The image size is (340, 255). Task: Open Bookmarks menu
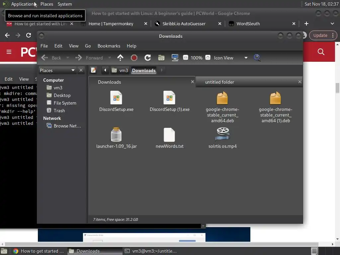coord(109,46)
